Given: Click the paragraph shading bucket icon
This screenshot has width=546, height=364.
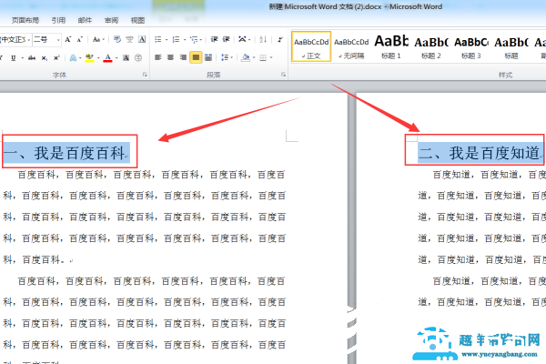Looking at the screenshot, I should pyautogui.click(x=246, y=57).
